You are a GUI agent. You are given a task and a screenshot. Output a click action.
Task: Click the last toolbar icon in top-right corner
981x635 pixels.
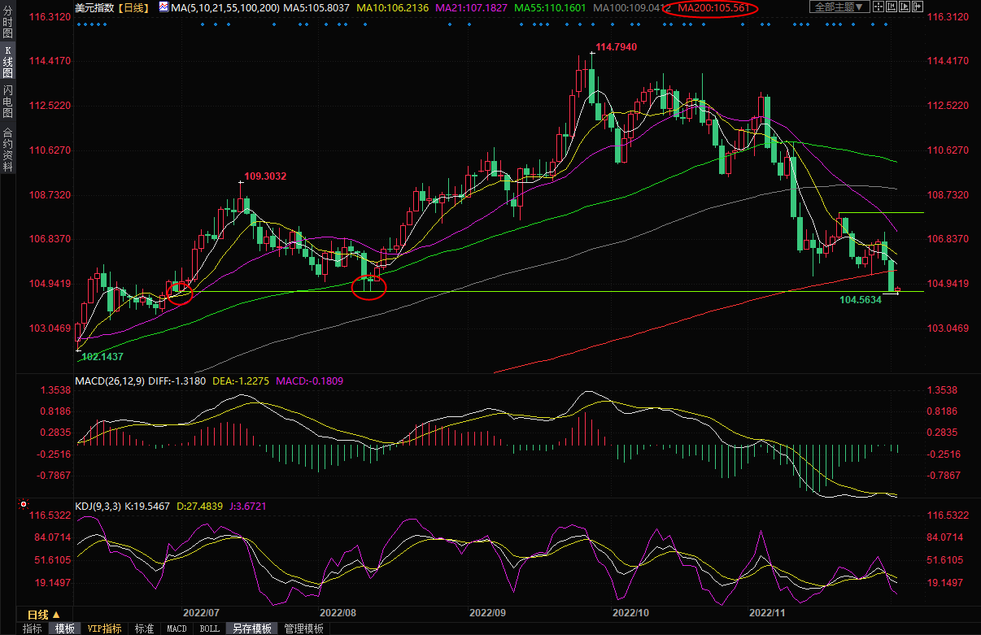918,7
